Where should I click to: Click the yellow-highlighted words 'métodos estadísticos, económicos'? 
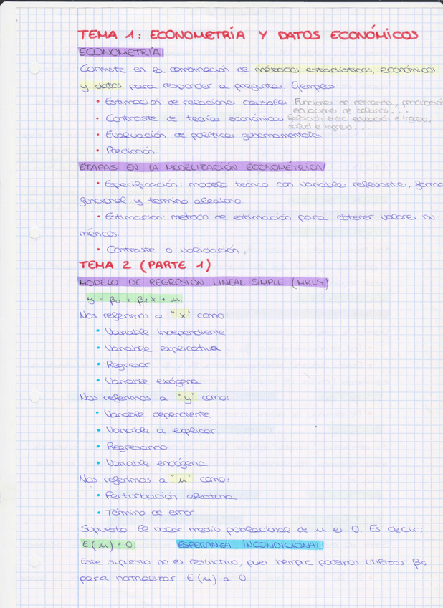coord(346,70)
